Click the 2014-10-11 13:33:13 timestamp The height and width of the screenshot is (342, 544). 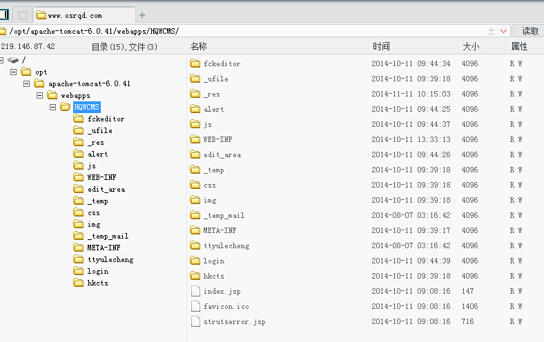click(411, 139)
